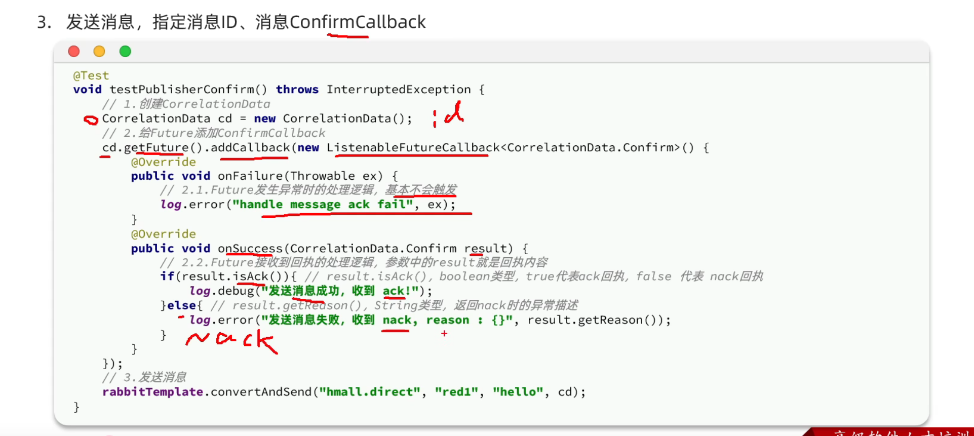Click the small red plus cursor mark
The image size is (974, 436).
pyautogui.click(x=444, y=333)
